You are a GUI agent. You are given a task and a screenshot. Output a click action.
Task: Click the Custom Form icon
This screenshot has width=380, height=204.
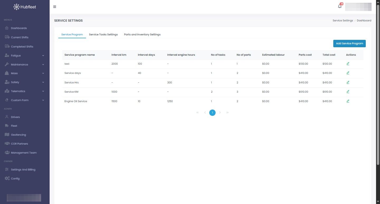[7, 100]
